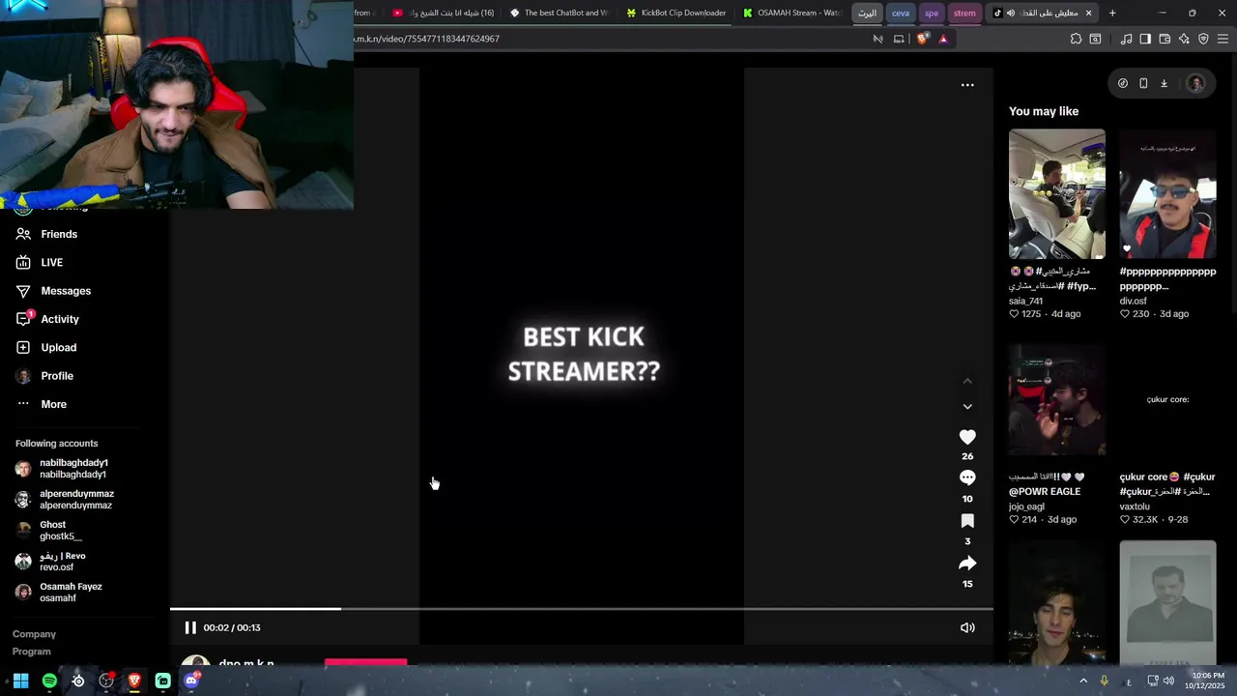Open Brave Rewards triangle icon
The image size is (1237, 696).
943,39
